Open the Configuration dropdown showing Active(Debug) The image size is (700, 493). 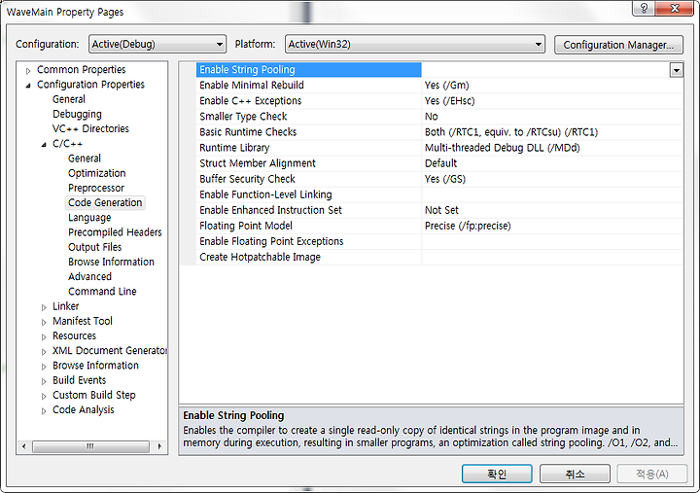[157, 44]
